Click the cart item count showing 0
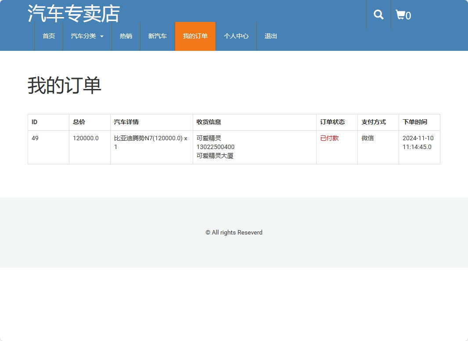This screenshot has width=468, height=341. 408,15
